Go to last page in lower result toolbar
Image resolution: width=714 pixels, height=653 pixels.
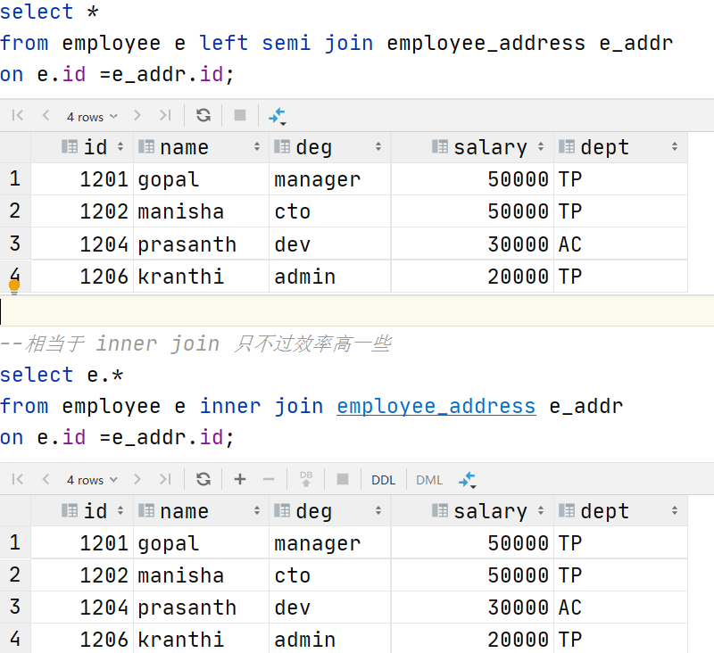pyautogui.click(x=165, y=479)
